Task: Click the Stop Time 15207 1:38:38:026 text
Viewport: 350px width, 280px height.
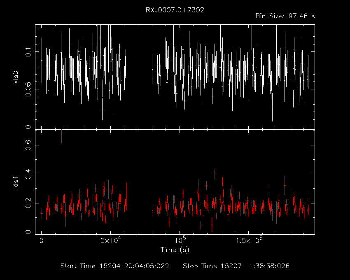Action: point(236,266)
